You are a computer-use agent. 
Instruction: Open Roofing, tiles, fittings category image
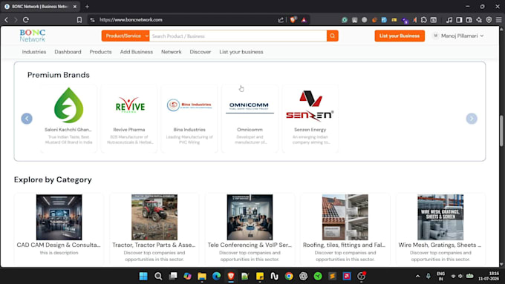click(345, 217)
